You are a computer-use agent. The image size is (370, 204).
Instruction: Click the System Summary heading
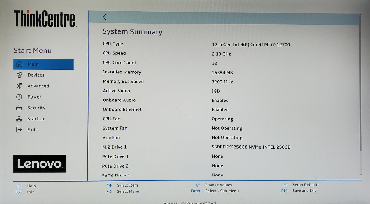click(132, 32)
